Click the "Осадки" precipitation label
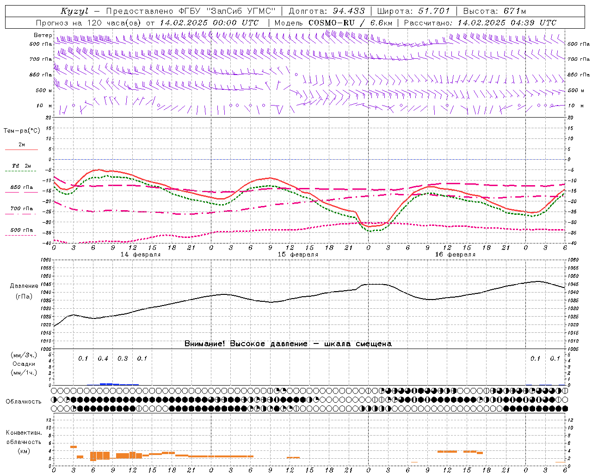 click(24, 364)
